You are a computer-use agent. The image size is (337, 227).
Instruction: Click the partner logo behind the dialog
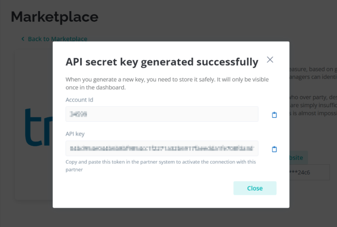coord(39,127)
